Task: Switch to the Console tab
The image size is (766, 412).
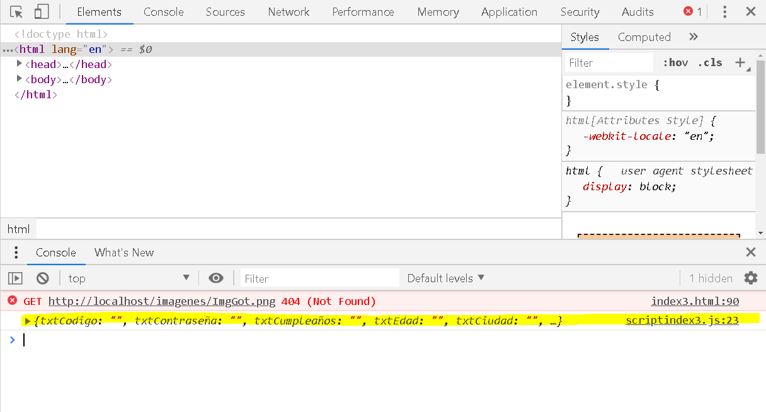Action: click(164, 12)
